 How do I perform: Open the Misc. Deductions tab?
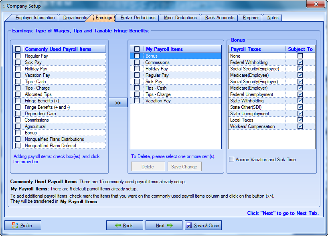[180, 18]
